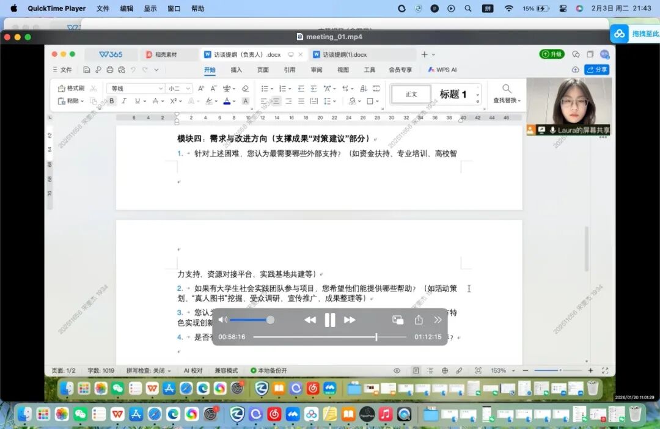Toggle italic formatting in WPS ribbon
The height and width of the screenshot is (429, 660).
click(x=124, y=101)
